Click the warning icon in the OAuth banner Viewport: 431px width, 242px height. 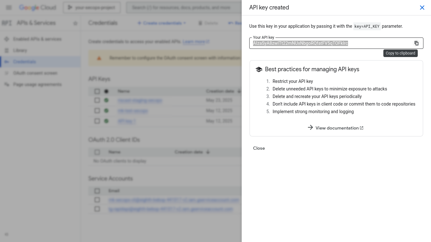pos(99,58)
